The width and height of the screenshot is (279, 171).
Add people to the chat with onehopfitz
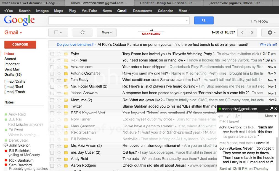[x=237, y=116]
